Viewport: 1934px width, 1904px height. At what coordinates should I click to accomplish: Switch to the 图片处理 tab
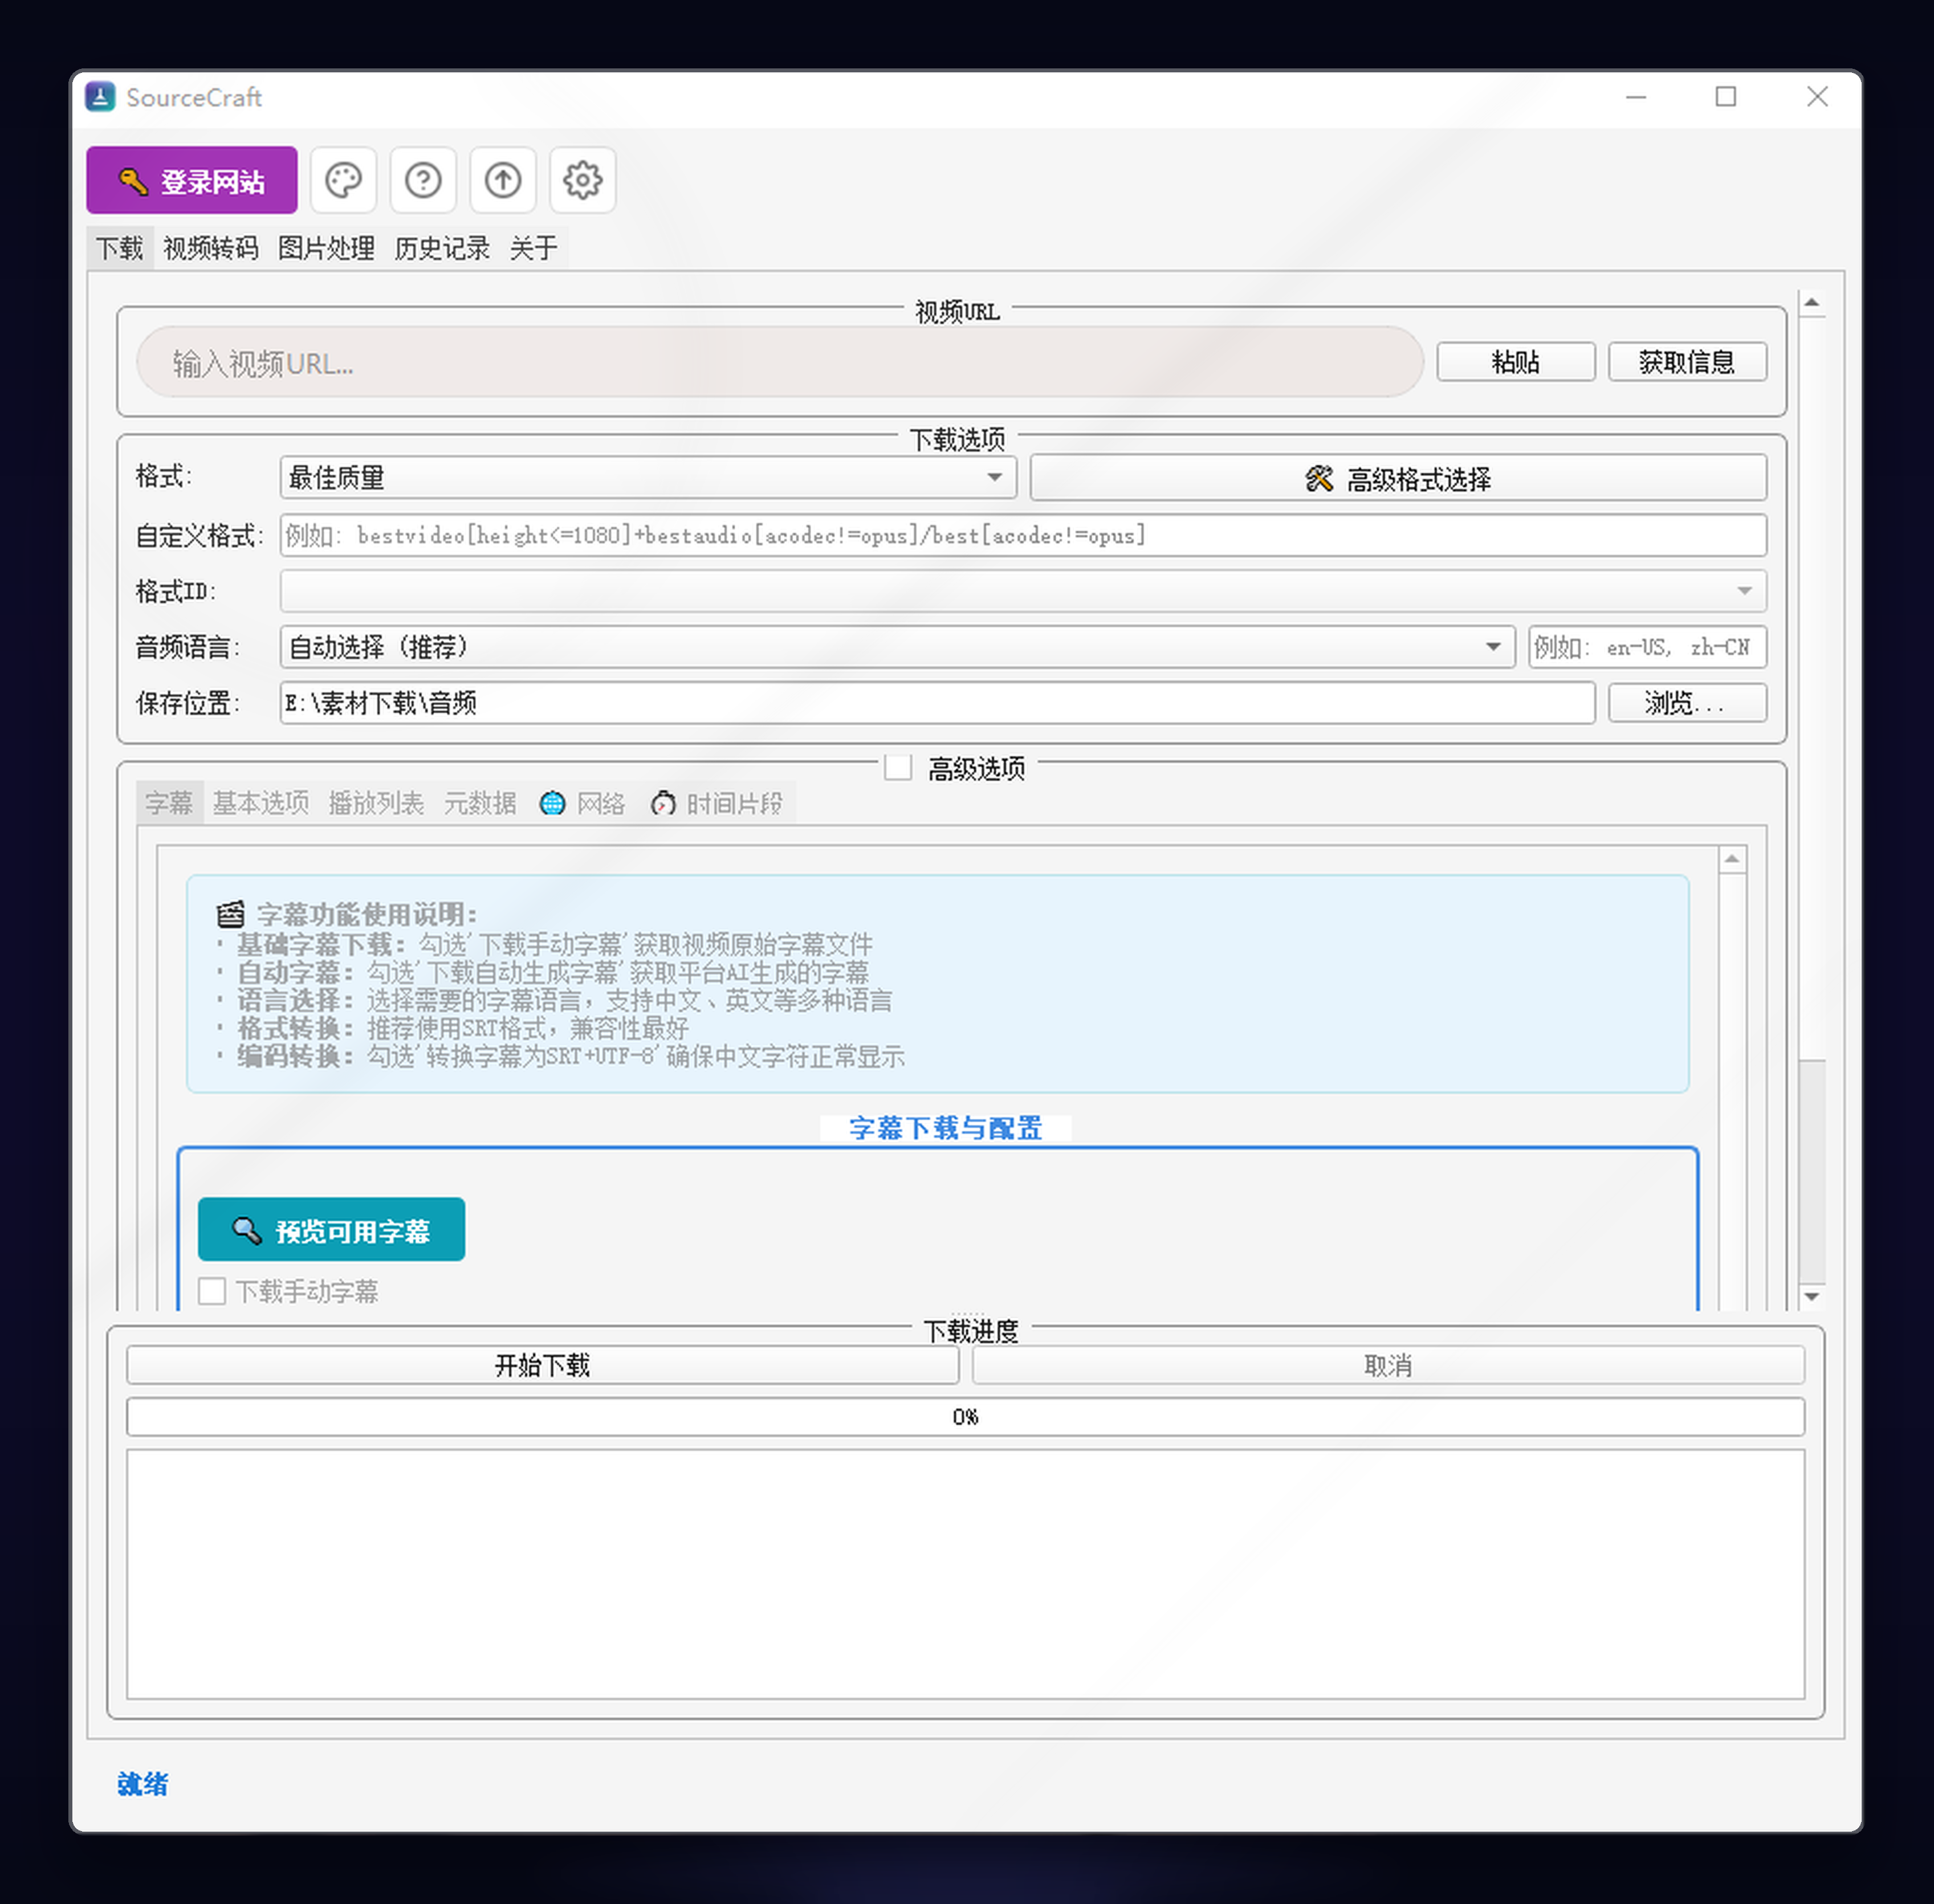[x=326, y=248]
